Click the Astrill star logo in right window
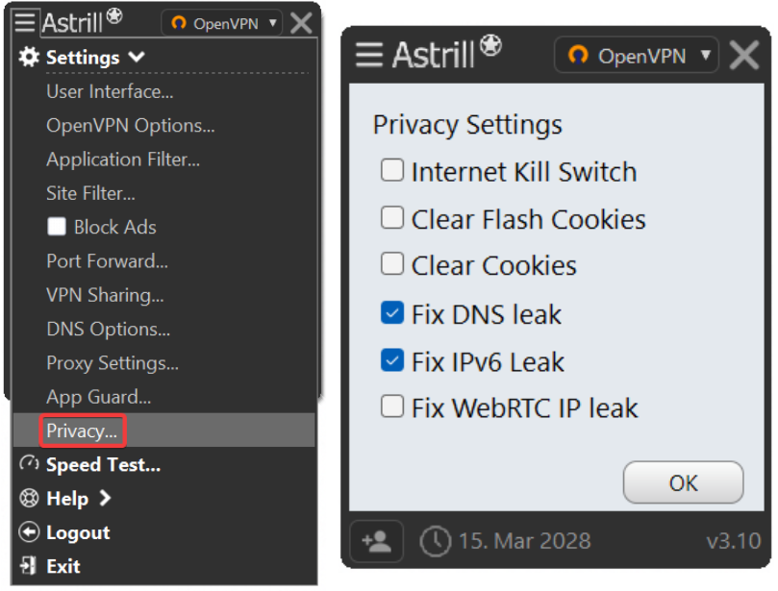Screen dimensions: 778x591 click(x=490, y=44)
